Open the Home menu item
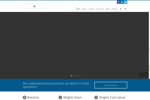Screen dimensions: 150x100 pos(78,9)
